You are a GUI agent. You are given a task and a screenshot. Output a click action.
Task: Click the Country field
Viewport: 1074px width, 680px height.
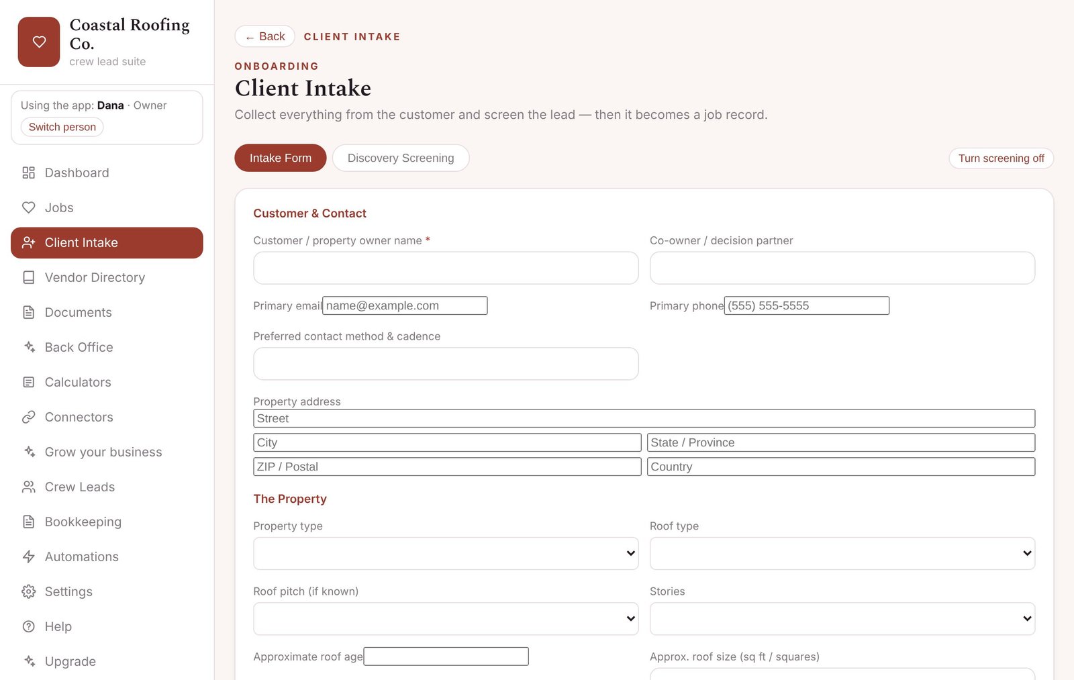click(840, 467)
